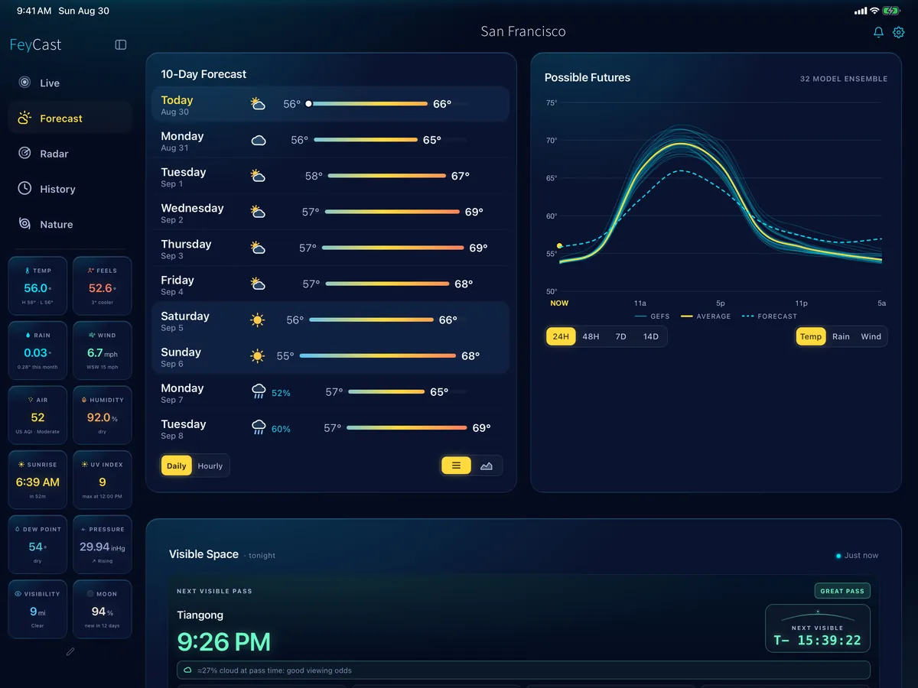The height and width of the screenshot is (688, 918).
Task: Show Wind in Possible Futures
Action: click(871, 336)
